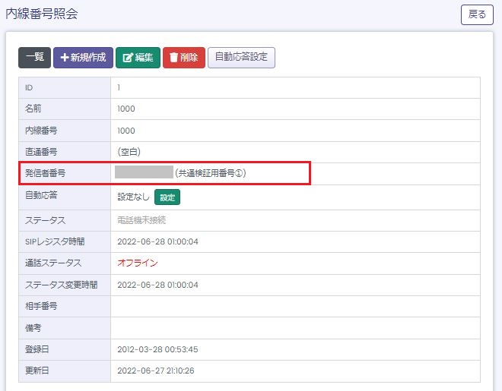Go back with the 戻る button
502x391 pixels.
(477, 14)
